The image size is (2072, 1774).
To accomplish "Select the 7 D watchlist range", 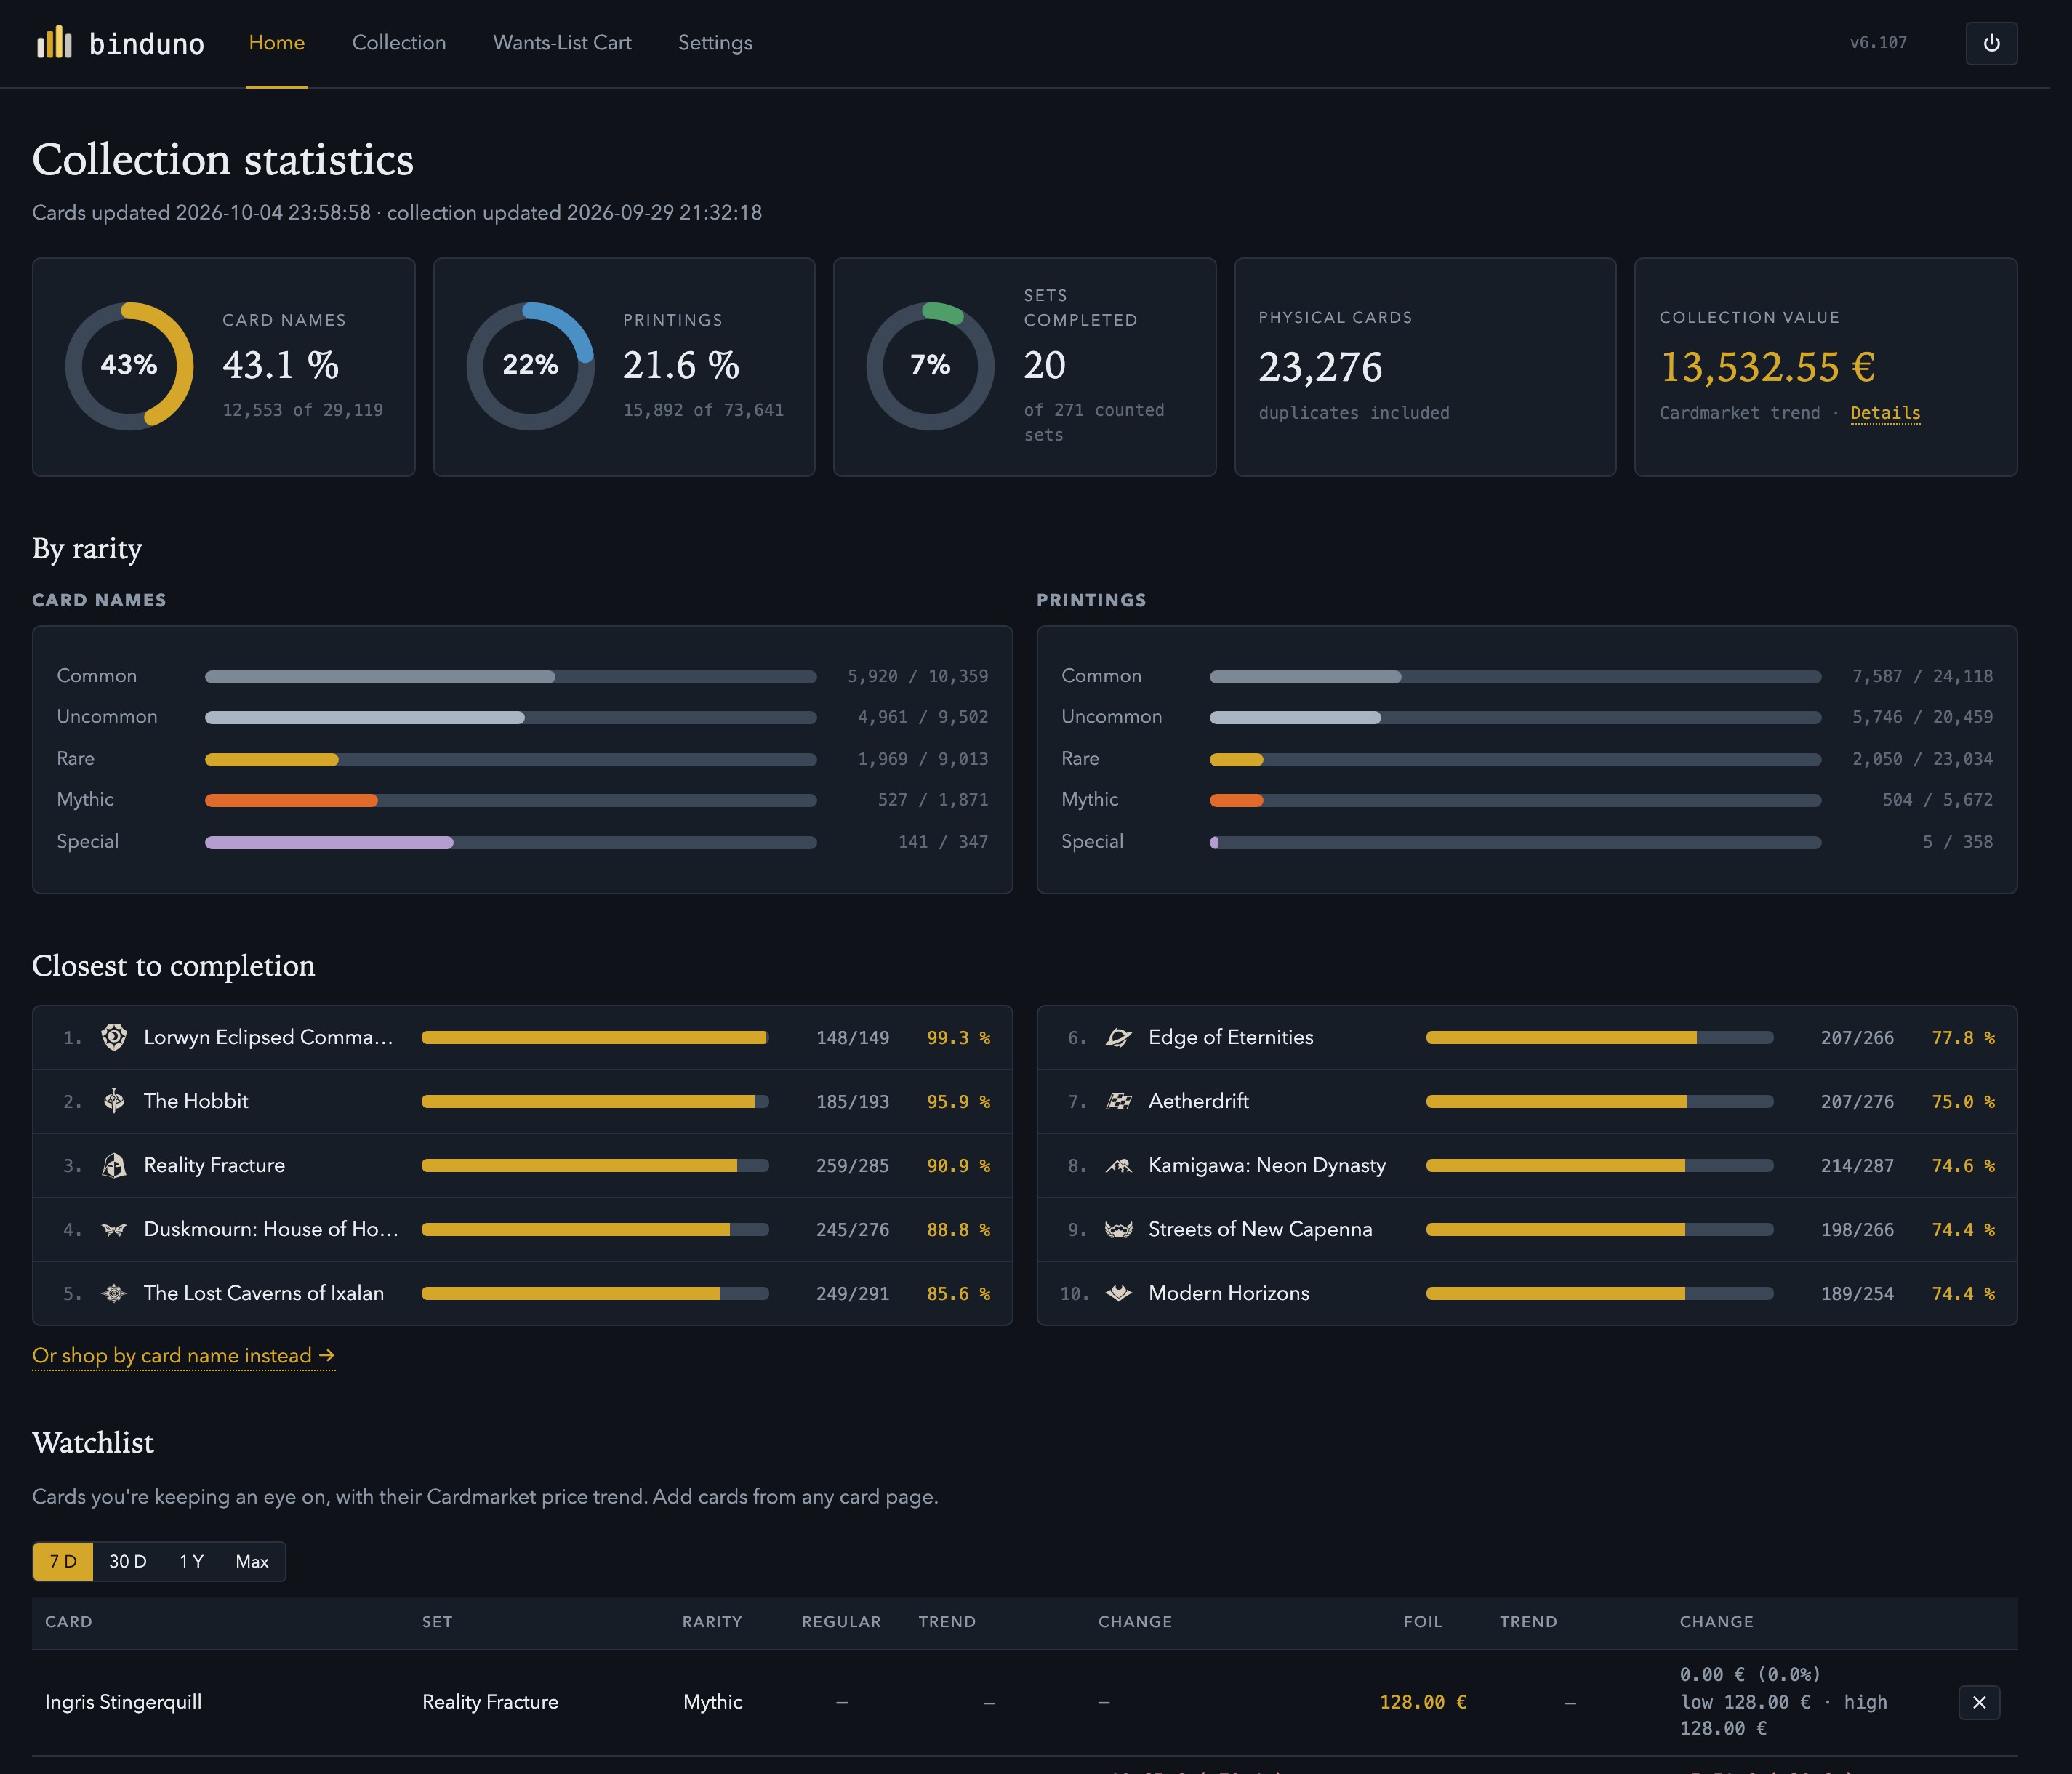I will (x=63, y=1561).
